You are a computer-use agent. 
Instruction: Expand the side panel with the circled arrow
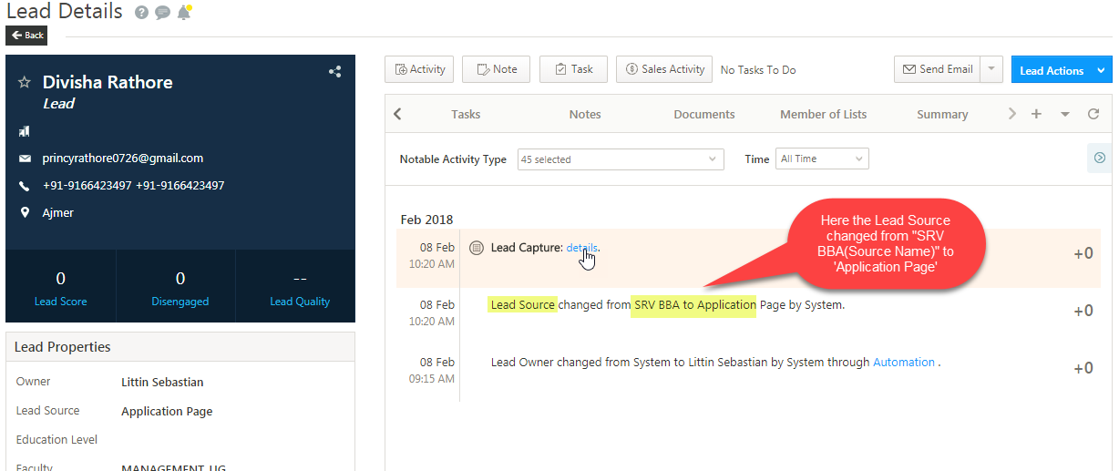(1099, 158)
